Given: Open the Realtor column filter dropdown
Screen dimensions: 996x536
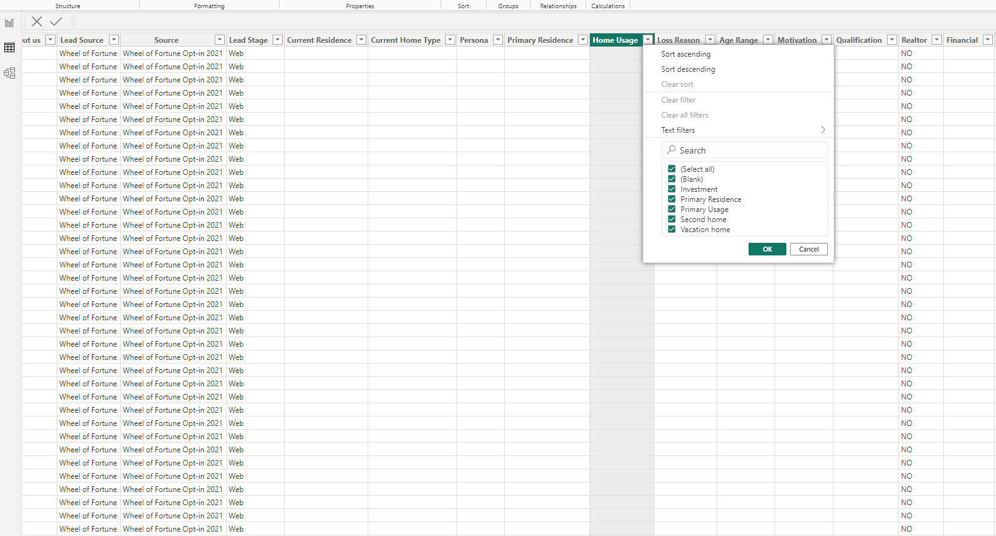Looking at the screenshot, I should (x=937, y=40).
